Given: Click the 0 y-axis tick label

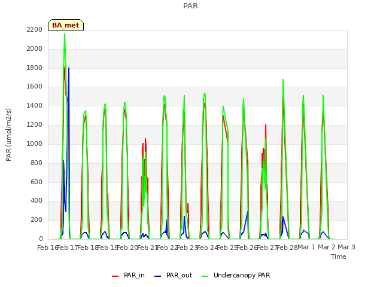Looking at the screenshot, I should click(x=41, y=239).
